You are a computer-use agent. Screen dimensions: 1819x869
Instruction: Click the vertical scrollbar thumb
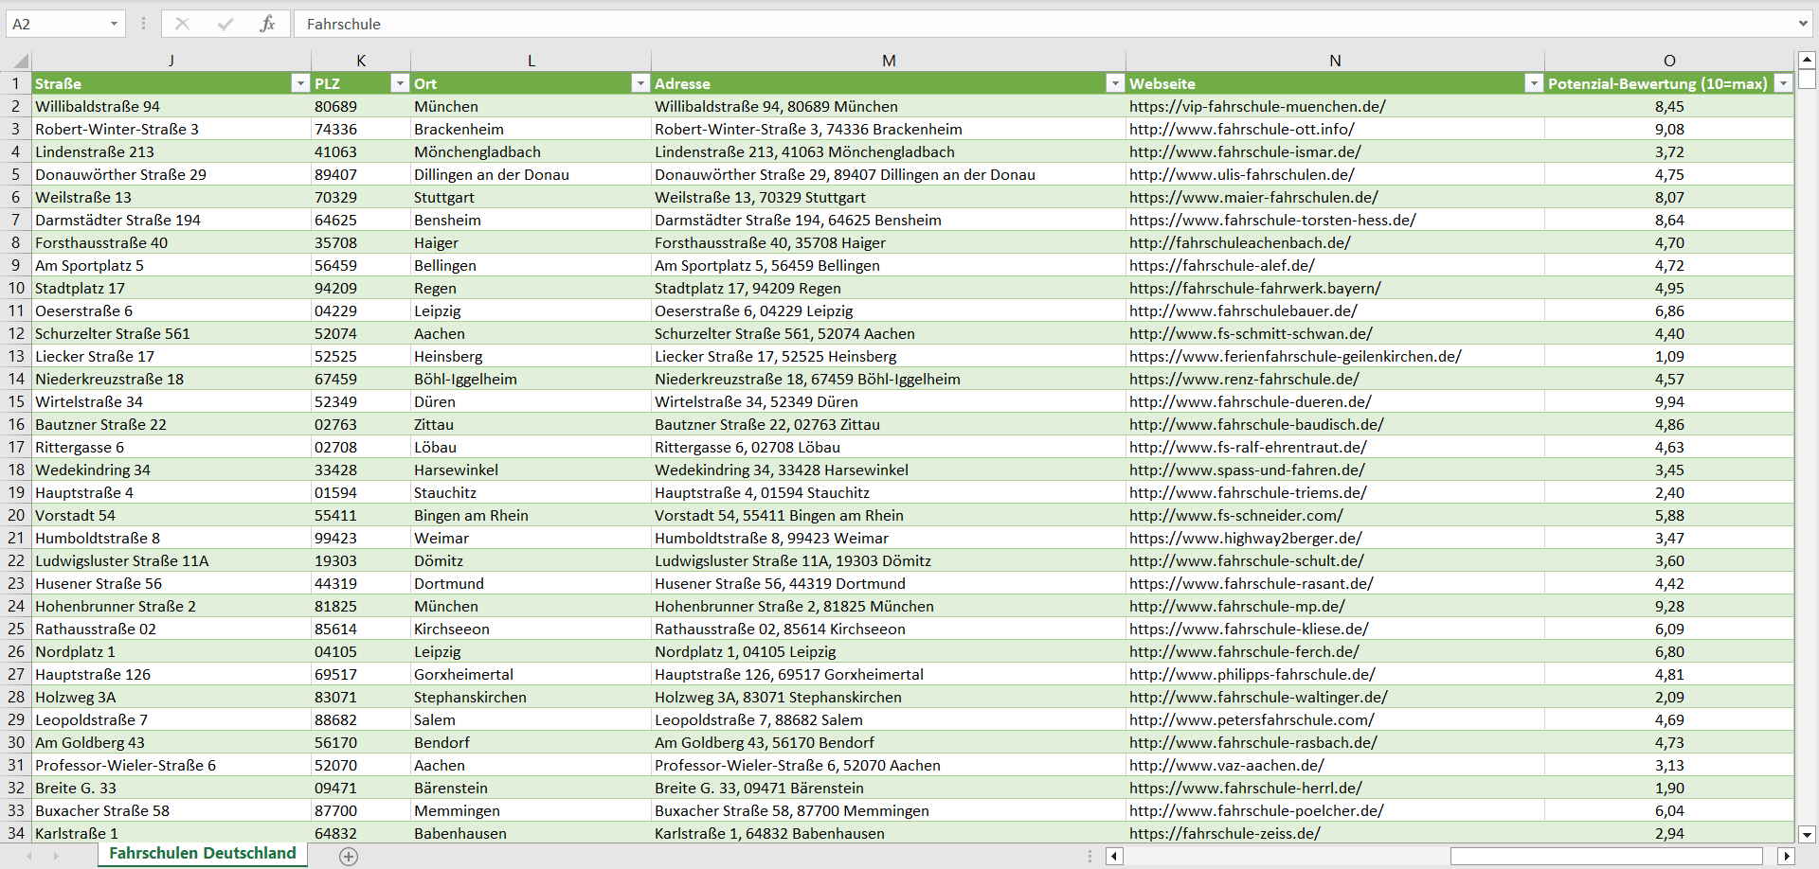[x=1807, y=79]
